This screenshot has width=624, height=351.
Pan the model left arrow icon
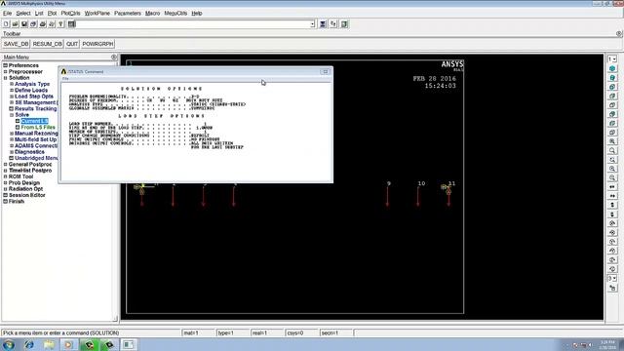[612, 187]
